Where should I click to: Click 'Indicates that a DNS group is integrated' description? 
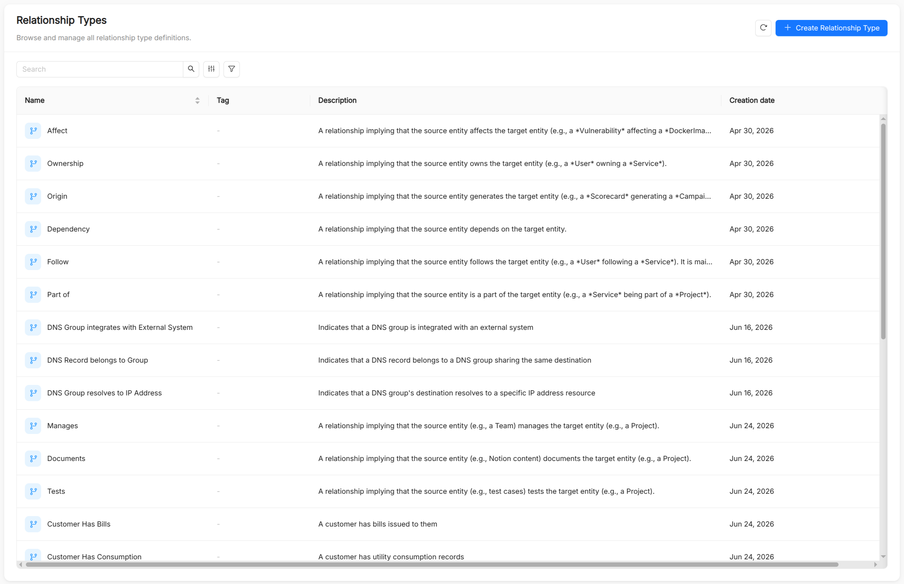click(425, 327)
